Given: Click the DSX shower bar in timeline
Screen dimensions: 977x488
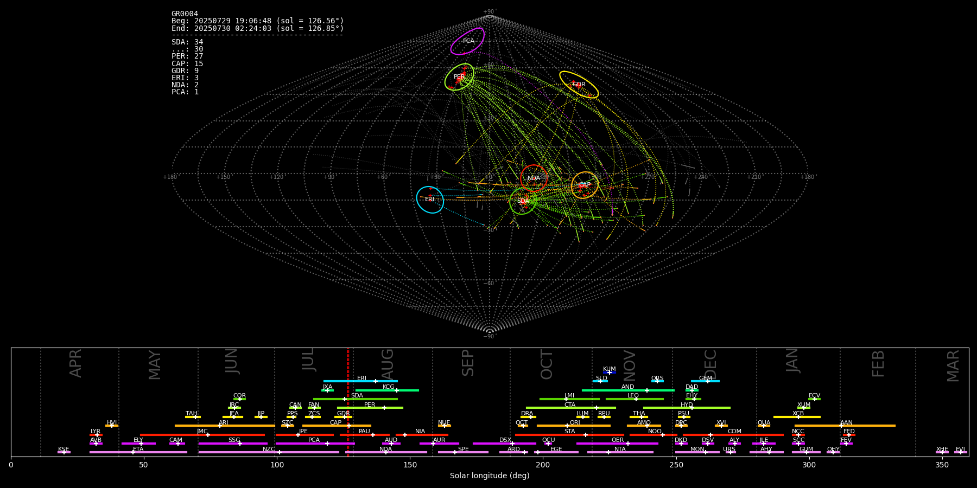Looking at the screenshot, I should coord(504,444).
